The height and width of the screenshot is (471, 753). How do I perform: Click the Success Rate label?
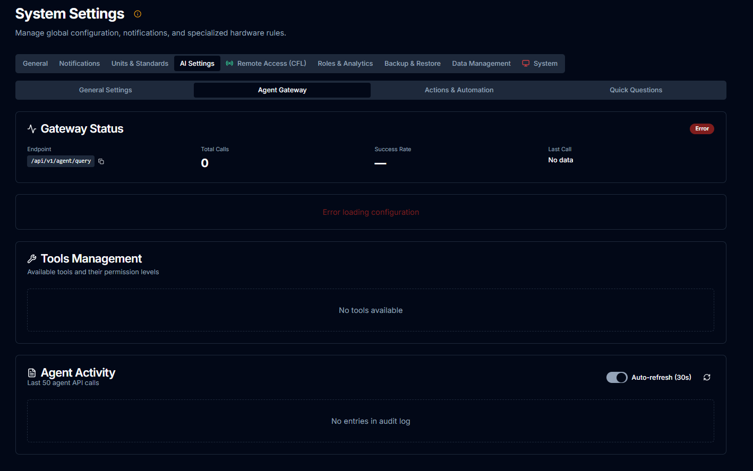click(393, 150)
